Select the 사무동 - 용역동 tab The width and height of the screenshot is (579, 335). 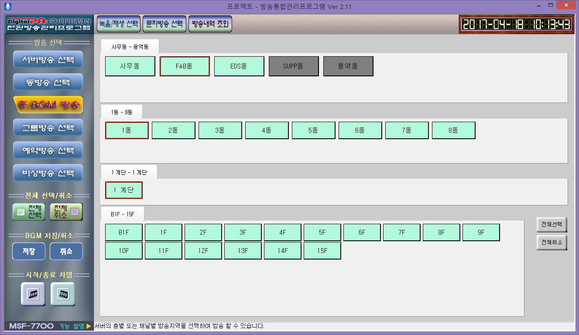click(130, 46)
